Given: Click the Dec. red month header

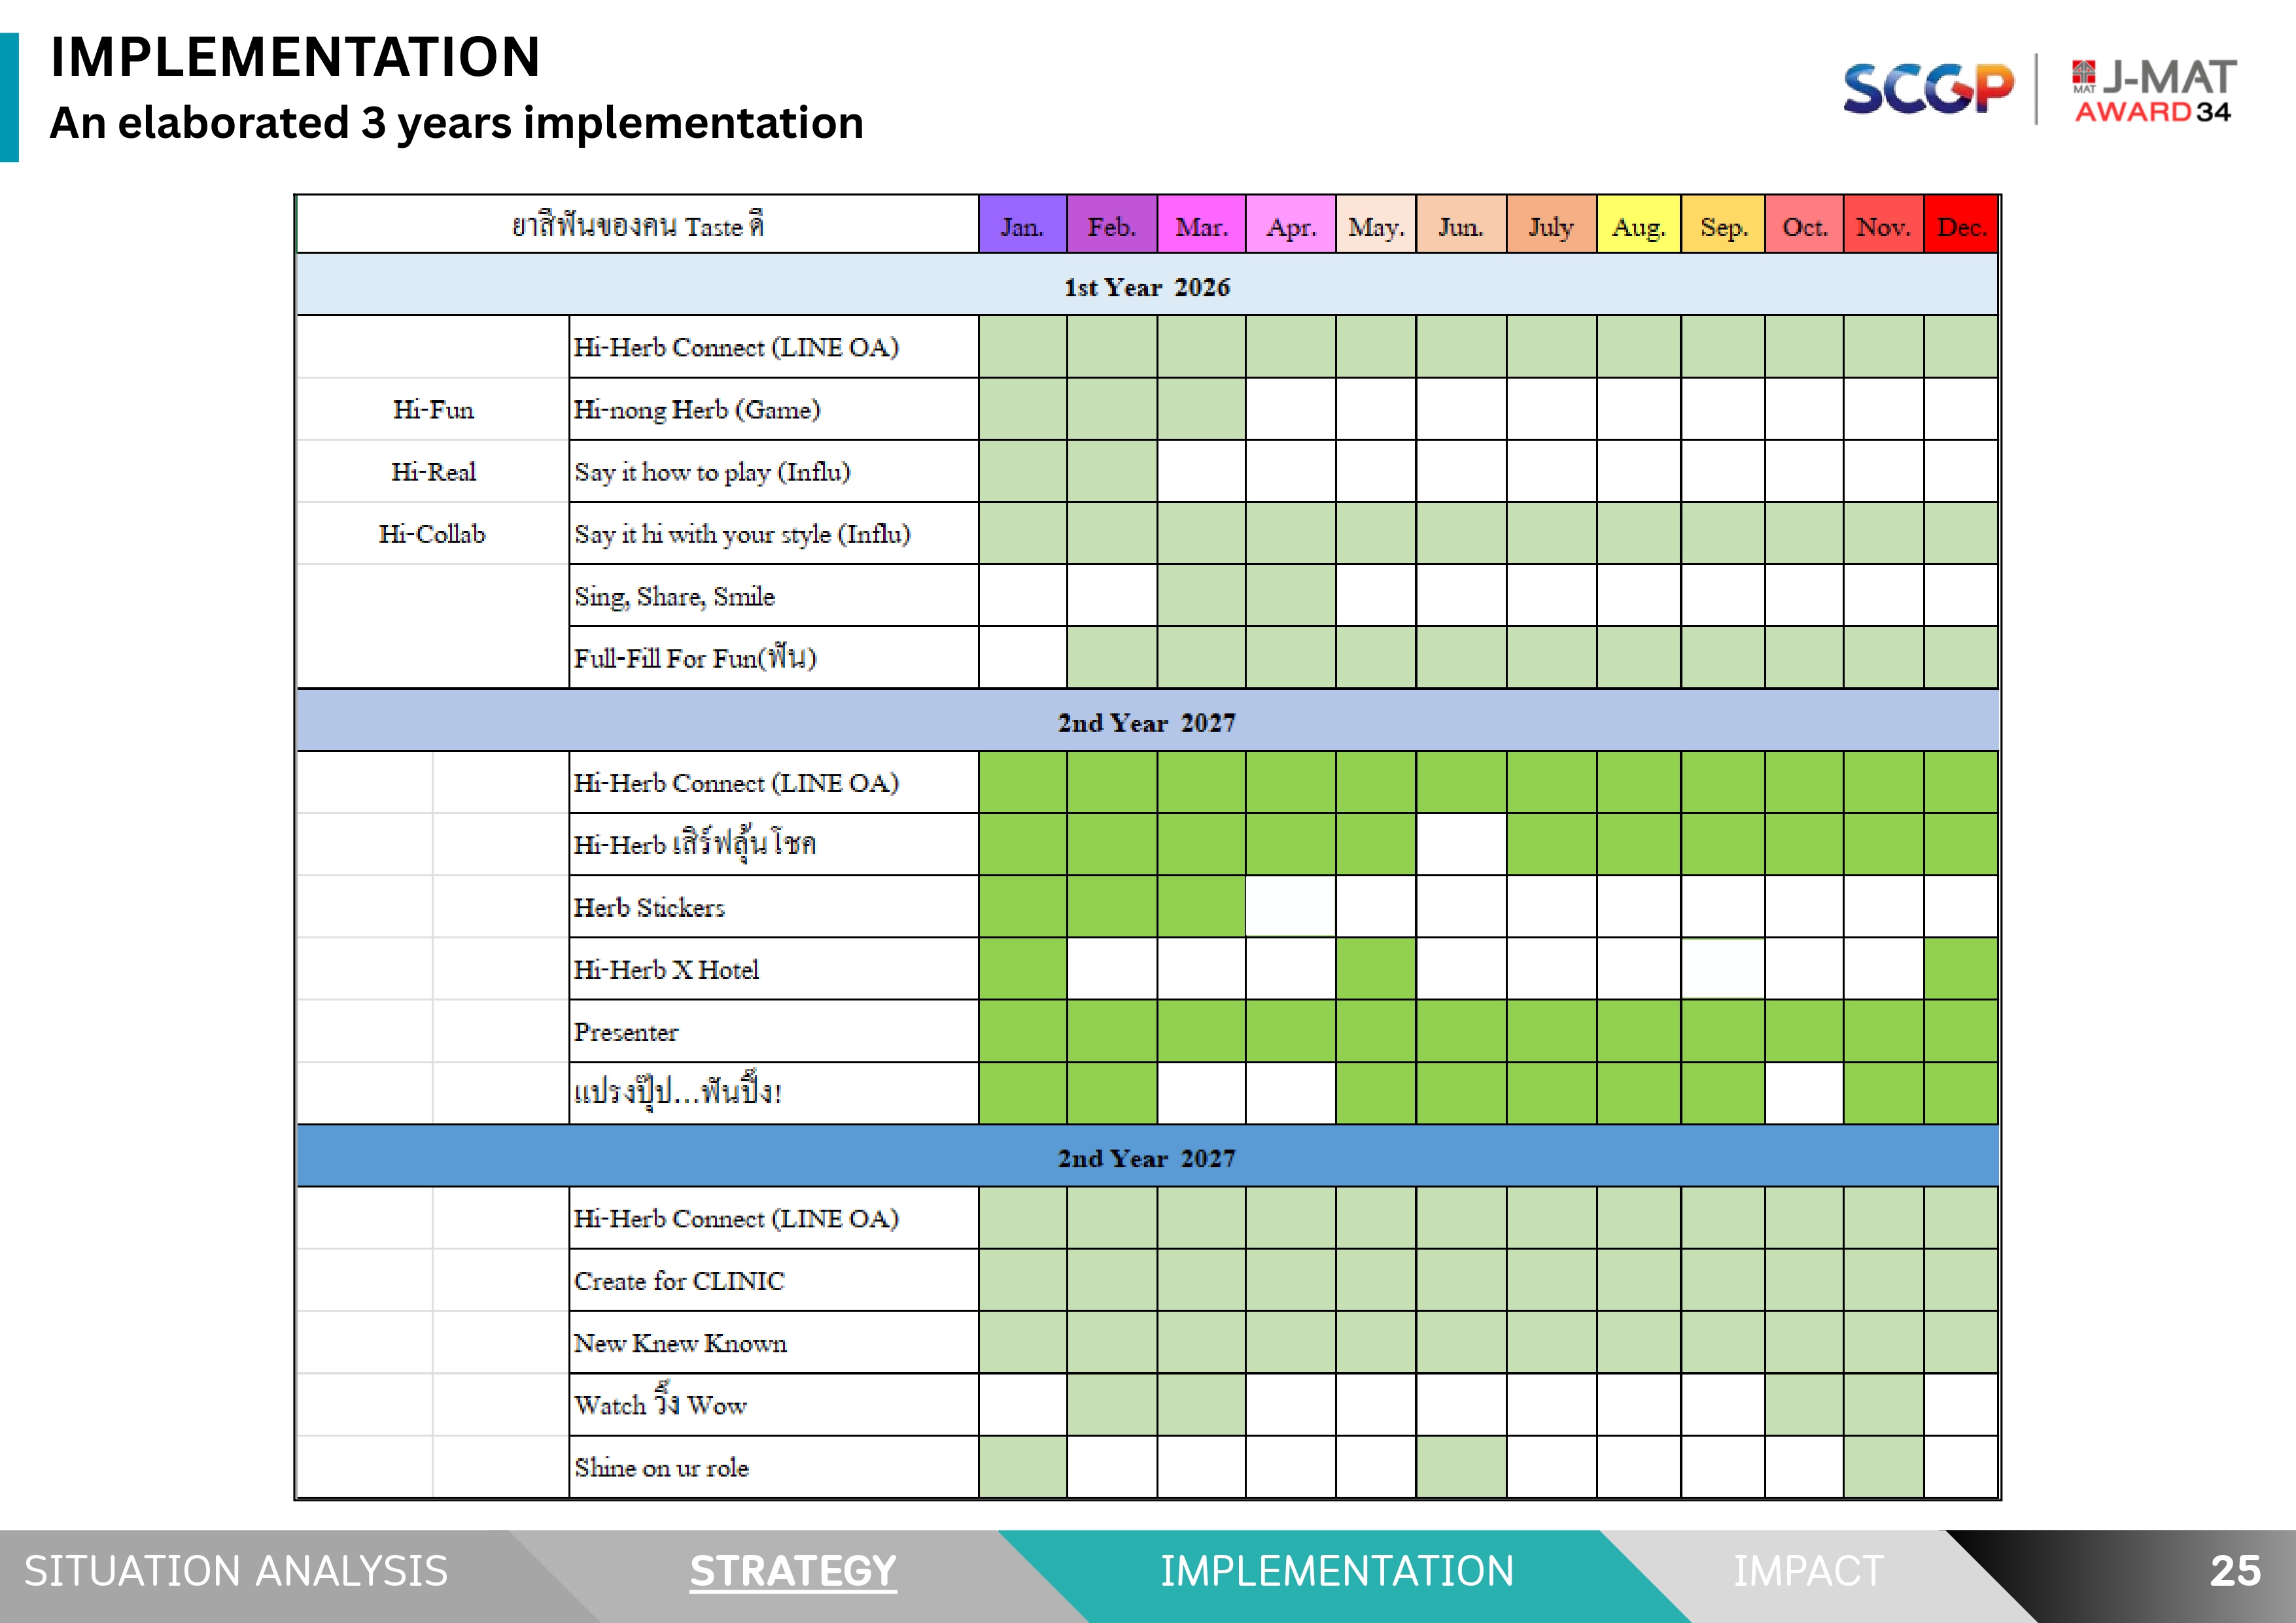Looking at the screenshot, I should [x=1960, y=227].
